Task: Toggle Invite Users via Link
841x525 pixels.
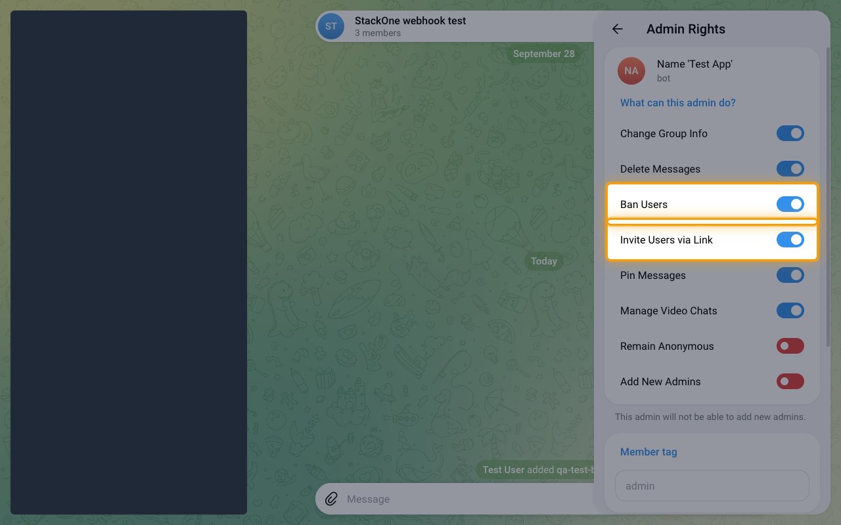Action: tap(790, 240)
